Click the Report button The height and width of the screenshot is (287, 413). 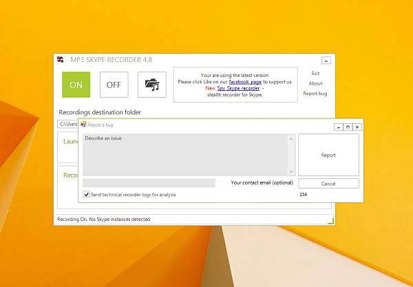click(x=328, y=155)
